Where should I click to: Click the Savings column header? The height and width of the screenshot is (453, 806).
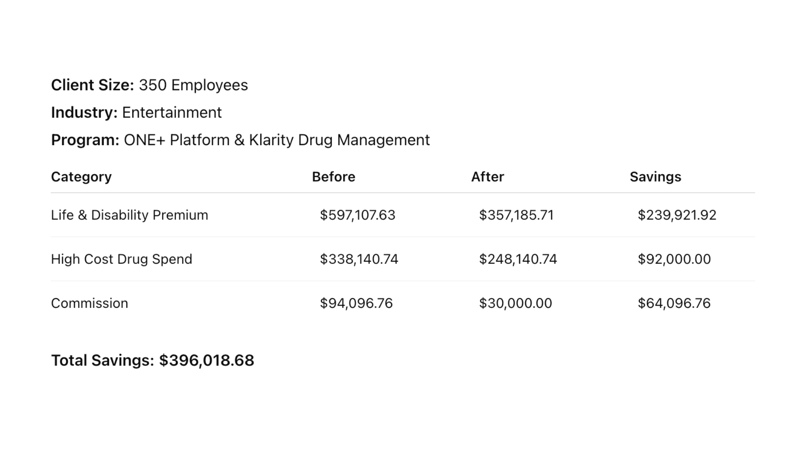coord(655,177)
